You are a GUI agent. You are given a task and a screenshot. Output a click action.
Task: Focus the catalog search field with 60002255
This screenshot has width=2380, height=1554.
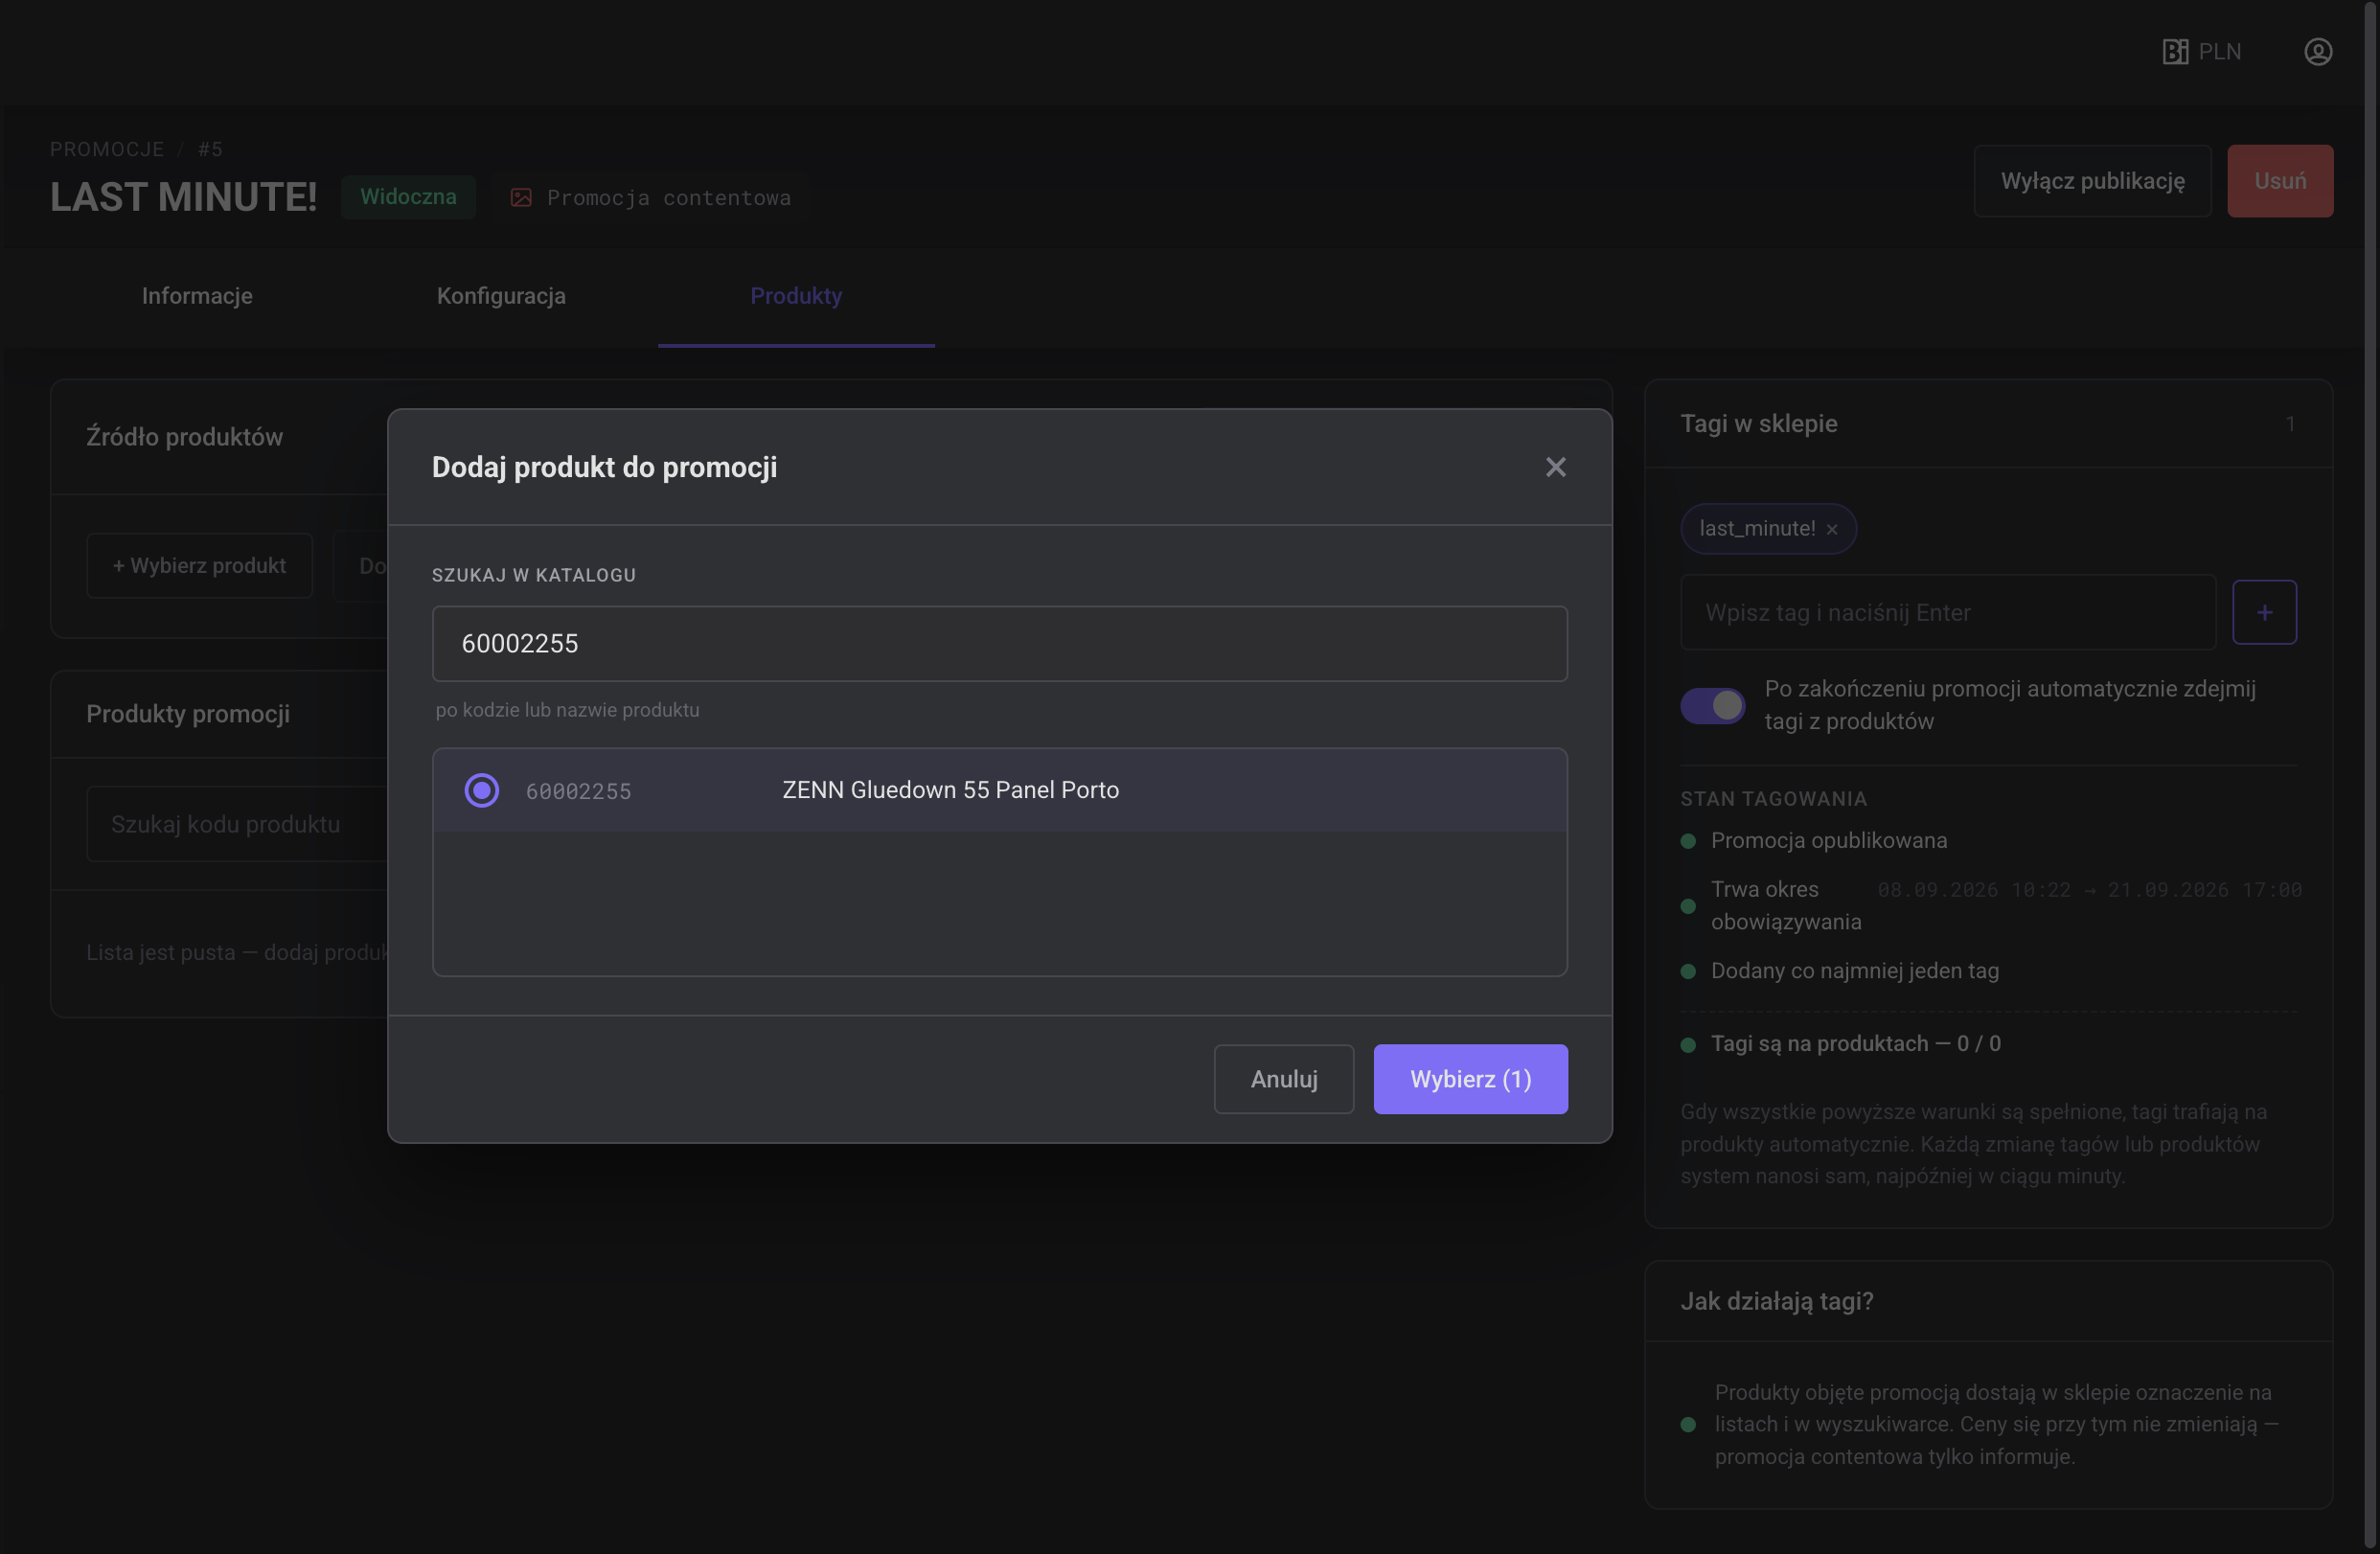click(999, 644)
